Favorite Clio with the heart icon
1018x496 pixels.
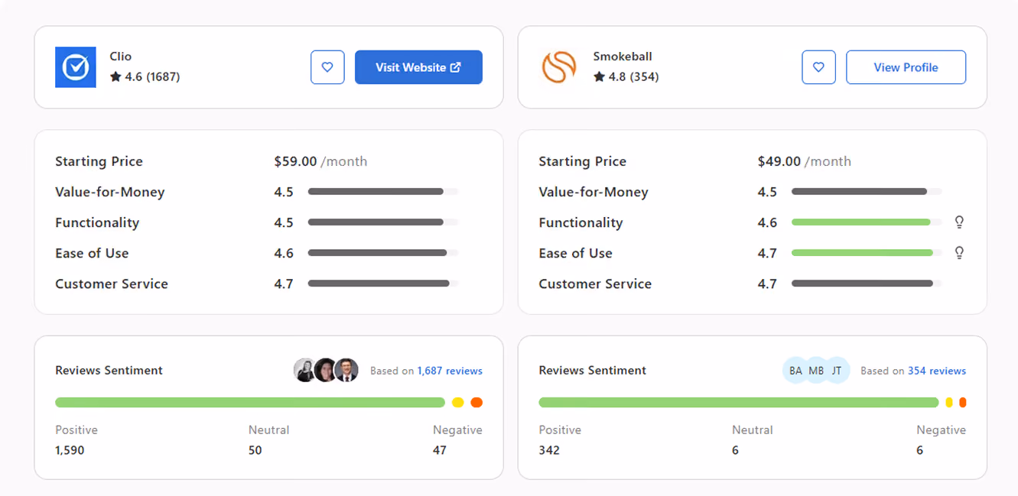click(x=327, y=67)
